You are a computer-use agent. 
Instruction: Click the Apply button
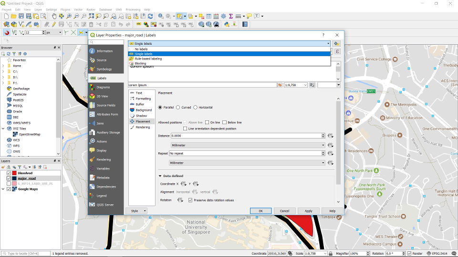[308, 211]
